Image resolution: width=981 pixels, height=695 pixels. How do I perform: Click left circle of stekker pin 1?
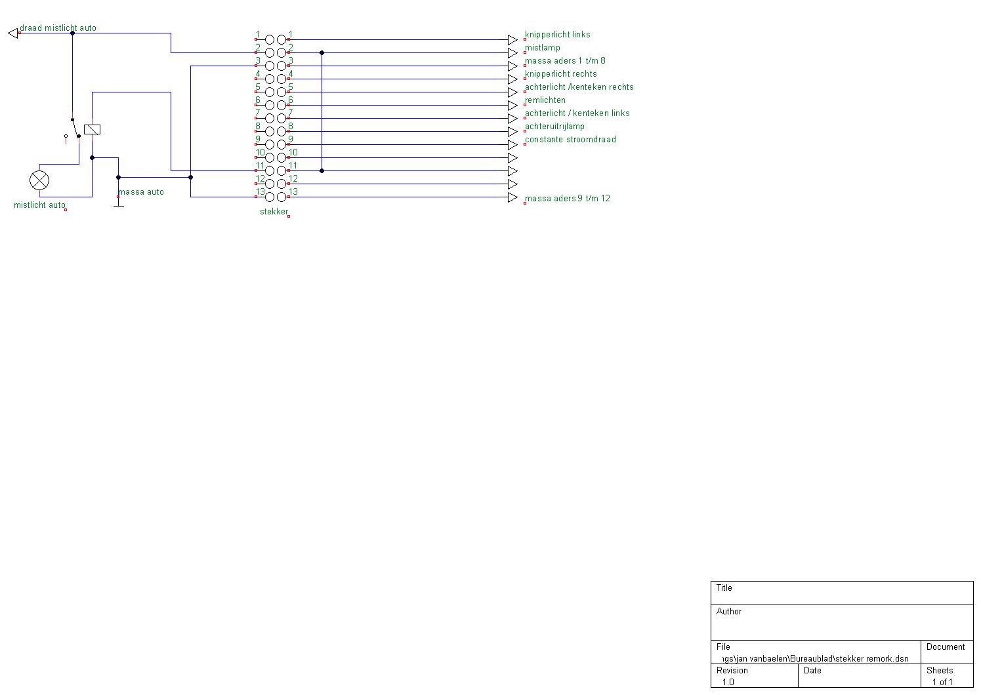coord(270,40)
